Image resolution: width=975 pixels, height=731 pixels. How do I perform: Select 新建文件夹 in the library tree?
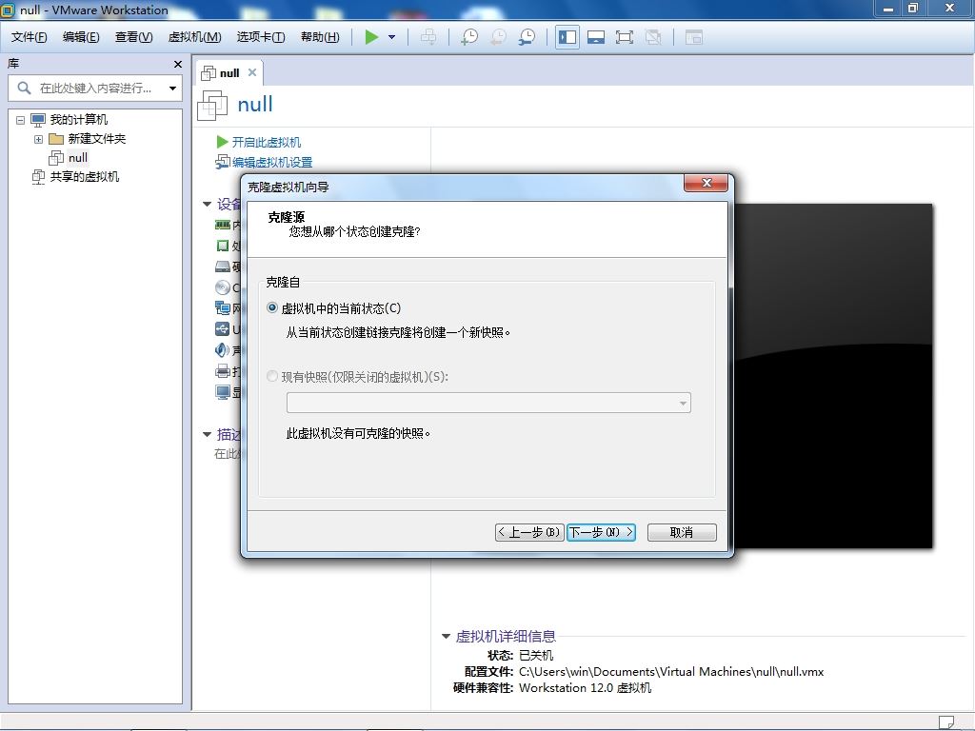(x=96, y=139)
